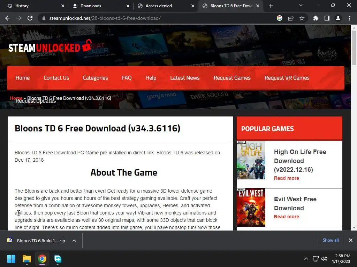This screenshot has width=357, height=267.
Task: Switch to the Downloads tab
Action: (100, 6)
